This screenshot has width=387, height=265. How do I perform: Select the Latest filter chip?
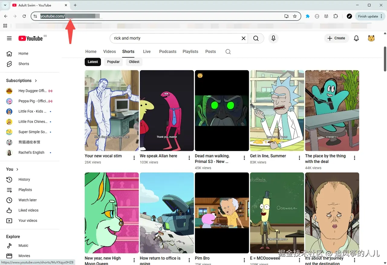93,62
